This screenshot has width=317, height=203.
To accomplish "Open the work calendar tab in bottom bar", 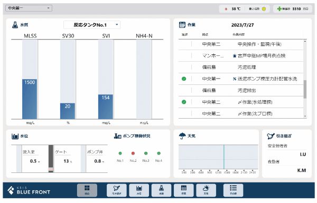I will click(183, 190).
